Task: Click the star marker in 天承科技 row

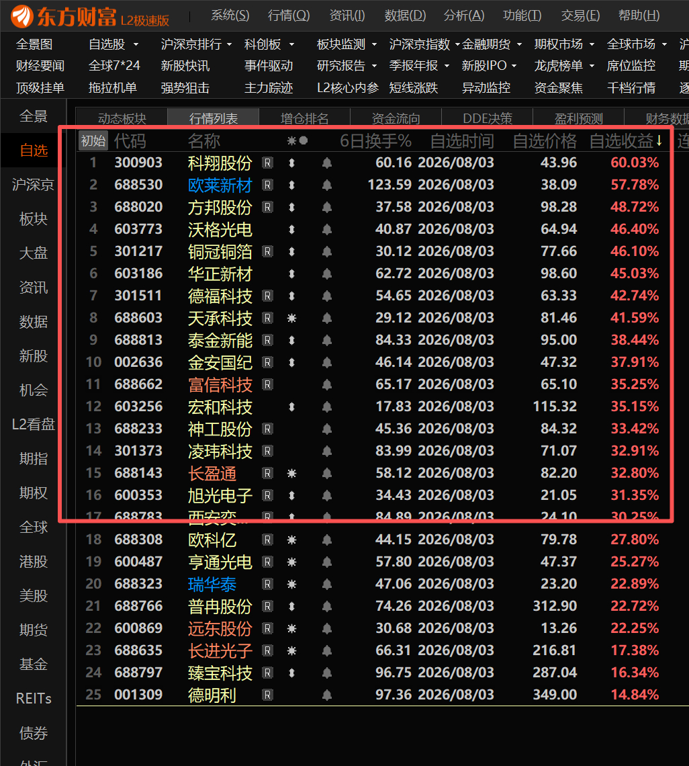Action: (291, 318)
